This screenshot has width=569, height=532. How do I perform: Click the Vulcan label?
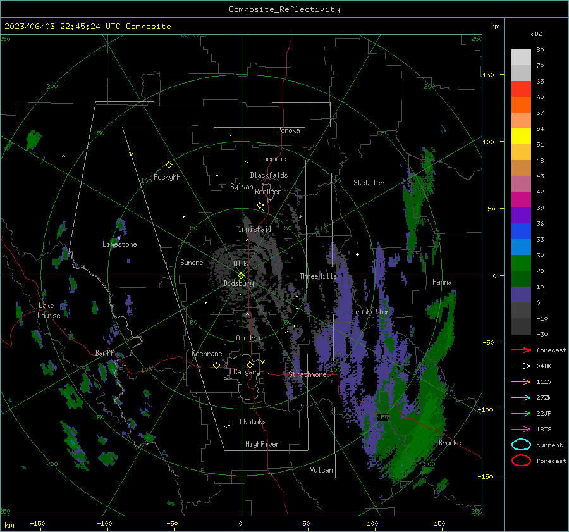322,470
